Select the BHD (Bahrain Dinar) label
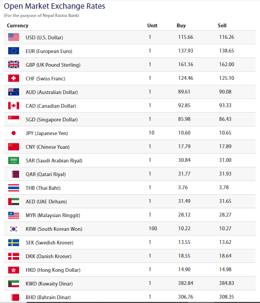The image size is (260, 303). (x=48, y=297)
